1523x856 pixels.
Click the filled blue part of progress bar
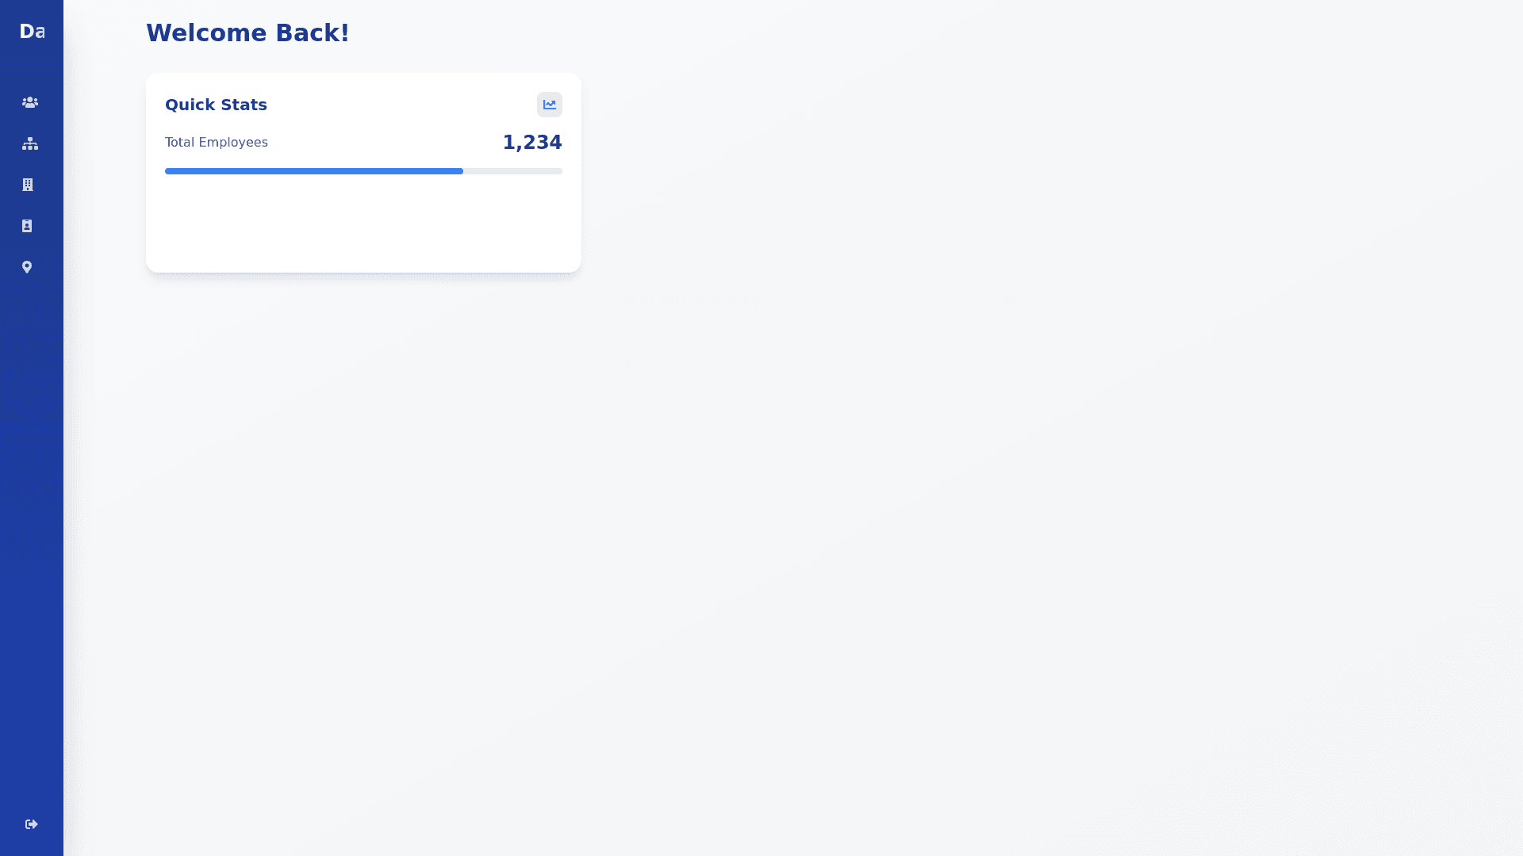(x=313, y=171)
